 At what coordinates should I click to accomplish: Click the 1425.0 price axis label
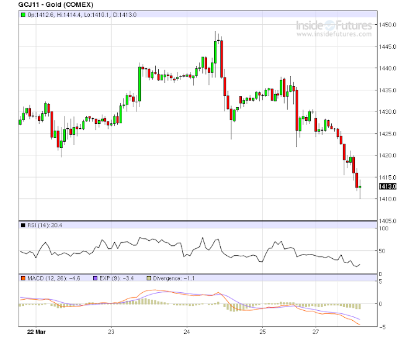pos(387,133)
